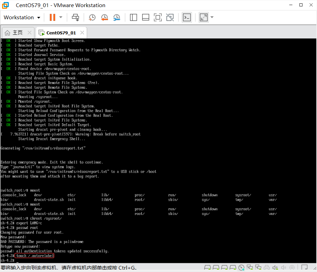Expand the stretch display dropdown arrow
This screenshot has height=272, width=317.
[x=212, y=17]
